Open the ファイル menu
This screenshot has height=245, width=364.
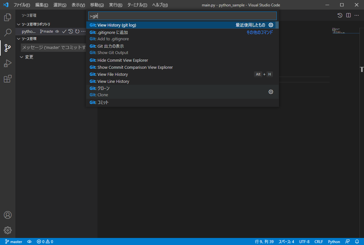pos(21,5)
